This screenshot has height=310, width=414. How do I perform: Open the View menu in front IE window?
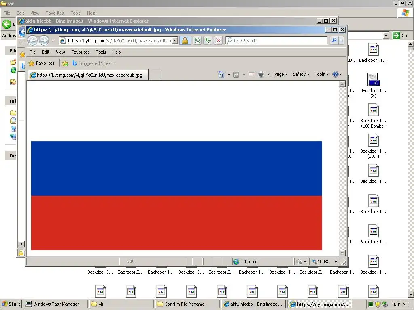pos(60,52)
